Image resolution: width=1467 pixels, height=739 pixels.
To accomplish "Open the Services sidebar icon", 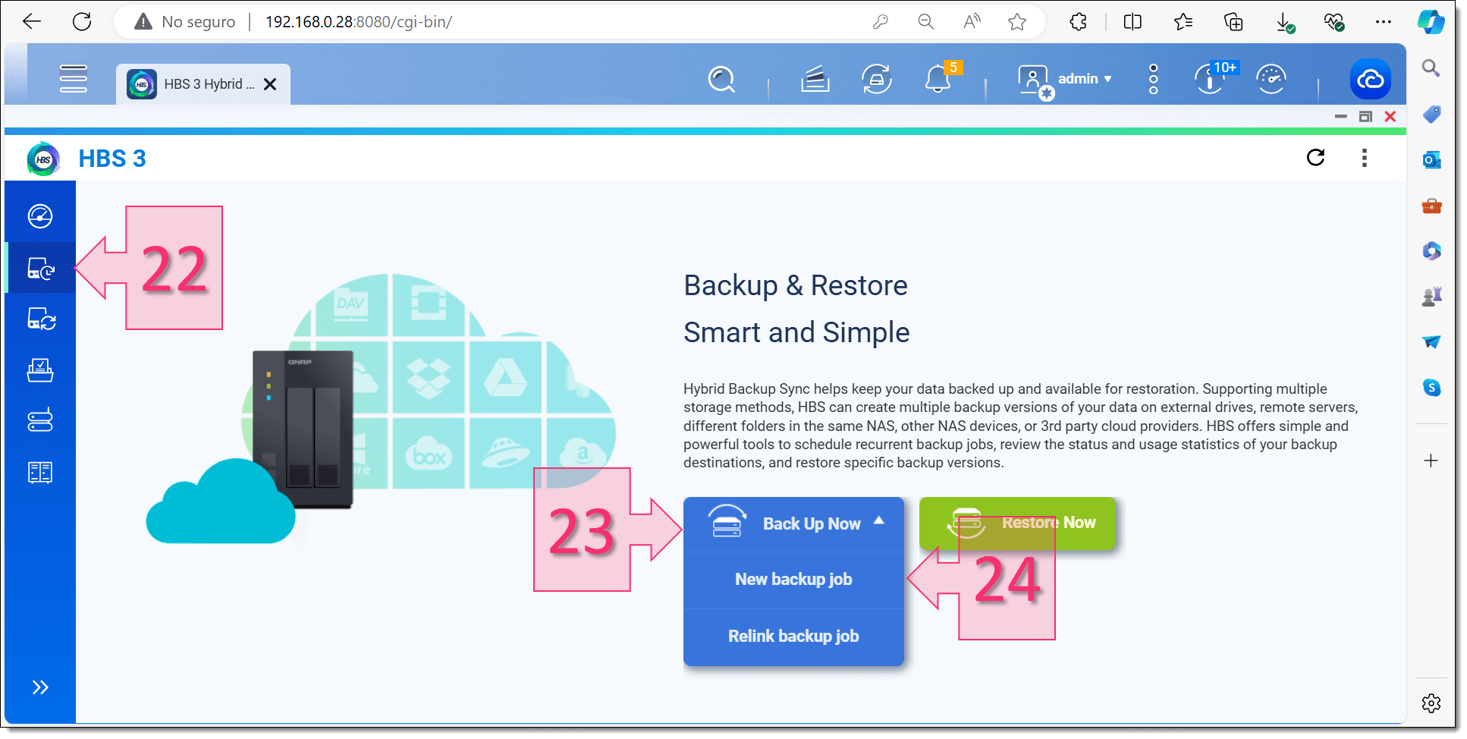I will pyautogui.click(x=40, y=472).
